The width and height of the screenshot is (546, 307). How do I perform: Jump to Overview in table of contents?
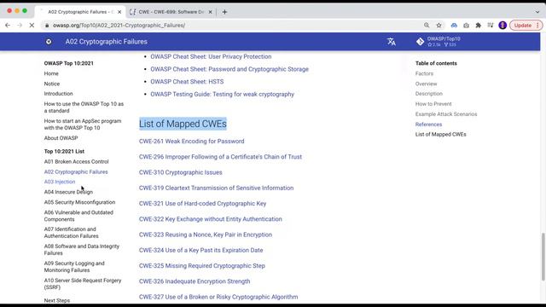tap(426, 84)
